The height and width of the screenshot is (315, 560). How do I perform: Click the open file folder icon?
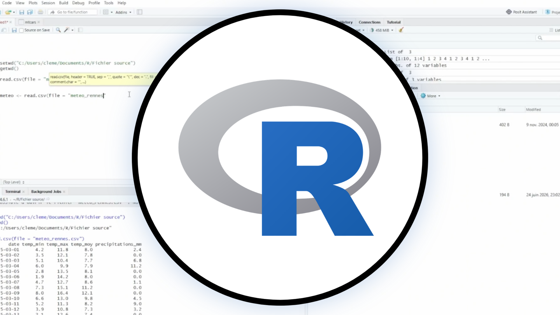8,12
